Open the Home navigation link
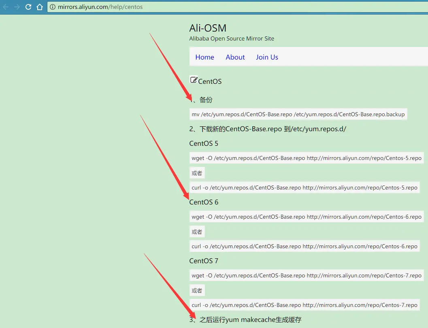The width and height of the screenshot is (428, 328). [x=205, y=57]
